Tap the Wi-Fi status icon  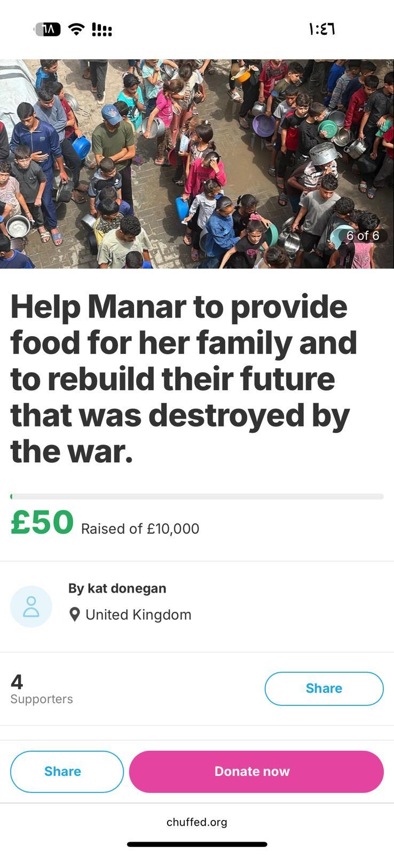tap(77, 29)
